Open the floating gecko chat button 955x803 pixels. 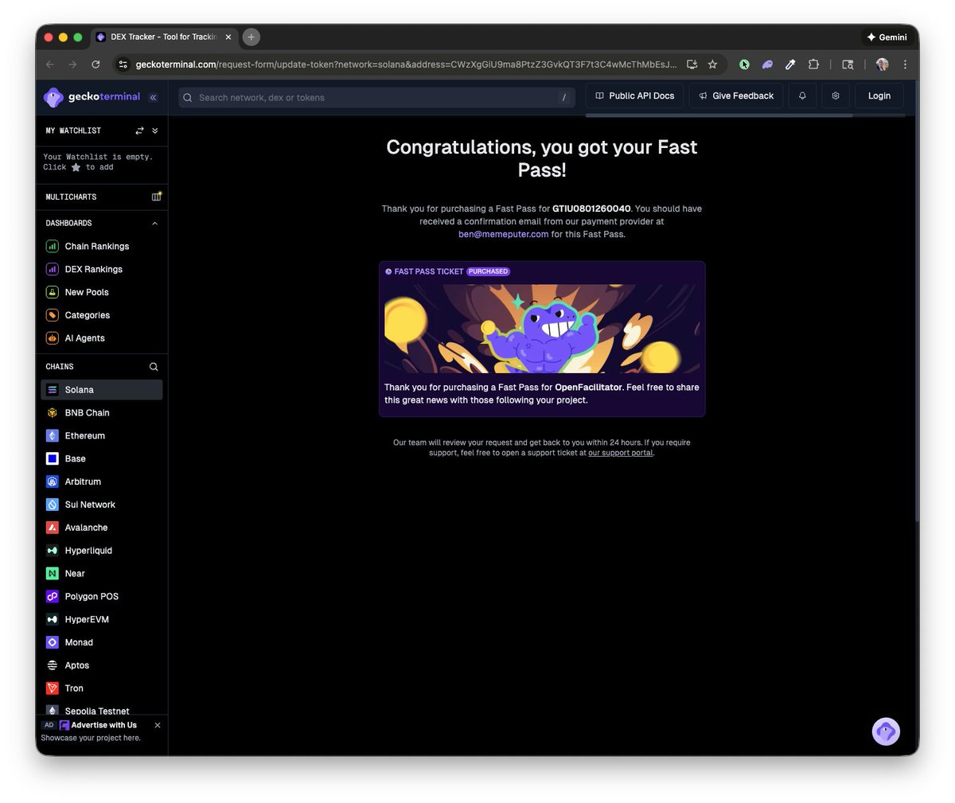pyautogui.click(x=886, y=731)
